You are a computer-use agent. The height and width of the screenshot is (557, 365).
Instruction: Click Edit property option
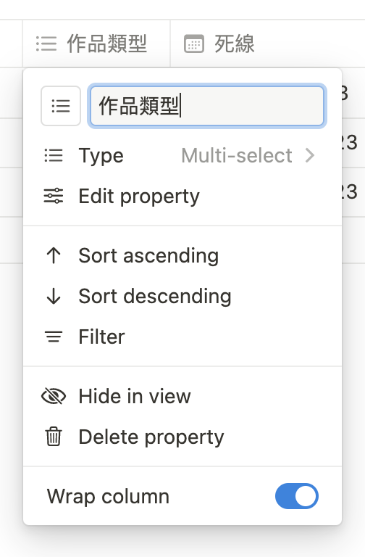182,196
